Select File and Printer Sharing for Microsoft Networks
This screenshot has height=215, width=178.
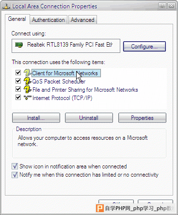click(x=85, y=90)
